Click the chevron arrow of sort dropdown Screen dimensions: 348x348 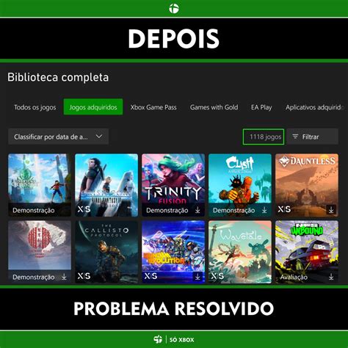click(99, 137)
